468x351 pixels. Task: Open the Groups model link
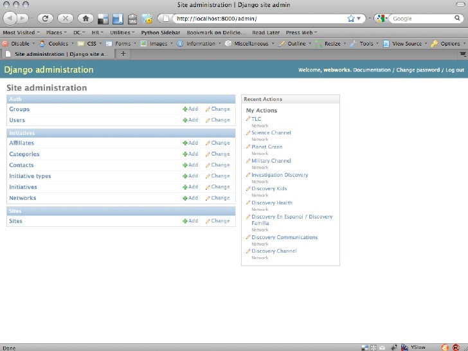tap(19, 109)
